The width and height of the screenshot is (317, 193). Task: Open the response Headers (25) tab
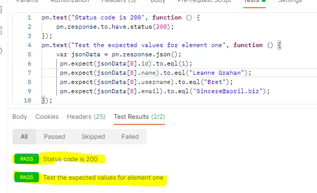86,117
